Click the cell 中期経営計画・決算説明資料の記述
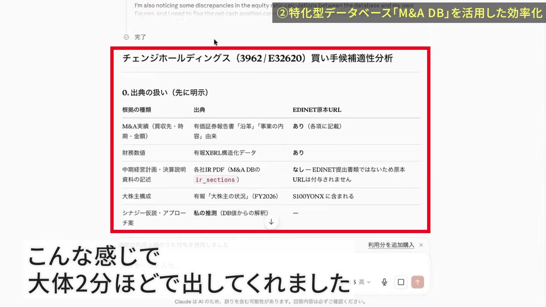The height and width of the screenshot is (307, 546). pos(154,174)
